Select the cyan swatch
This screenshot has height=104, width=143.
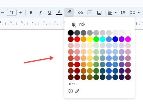coord(103,39)
